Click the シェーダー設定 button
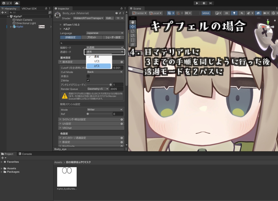The image size is (278, 201). pyautogui.click(x=113, y=37)
